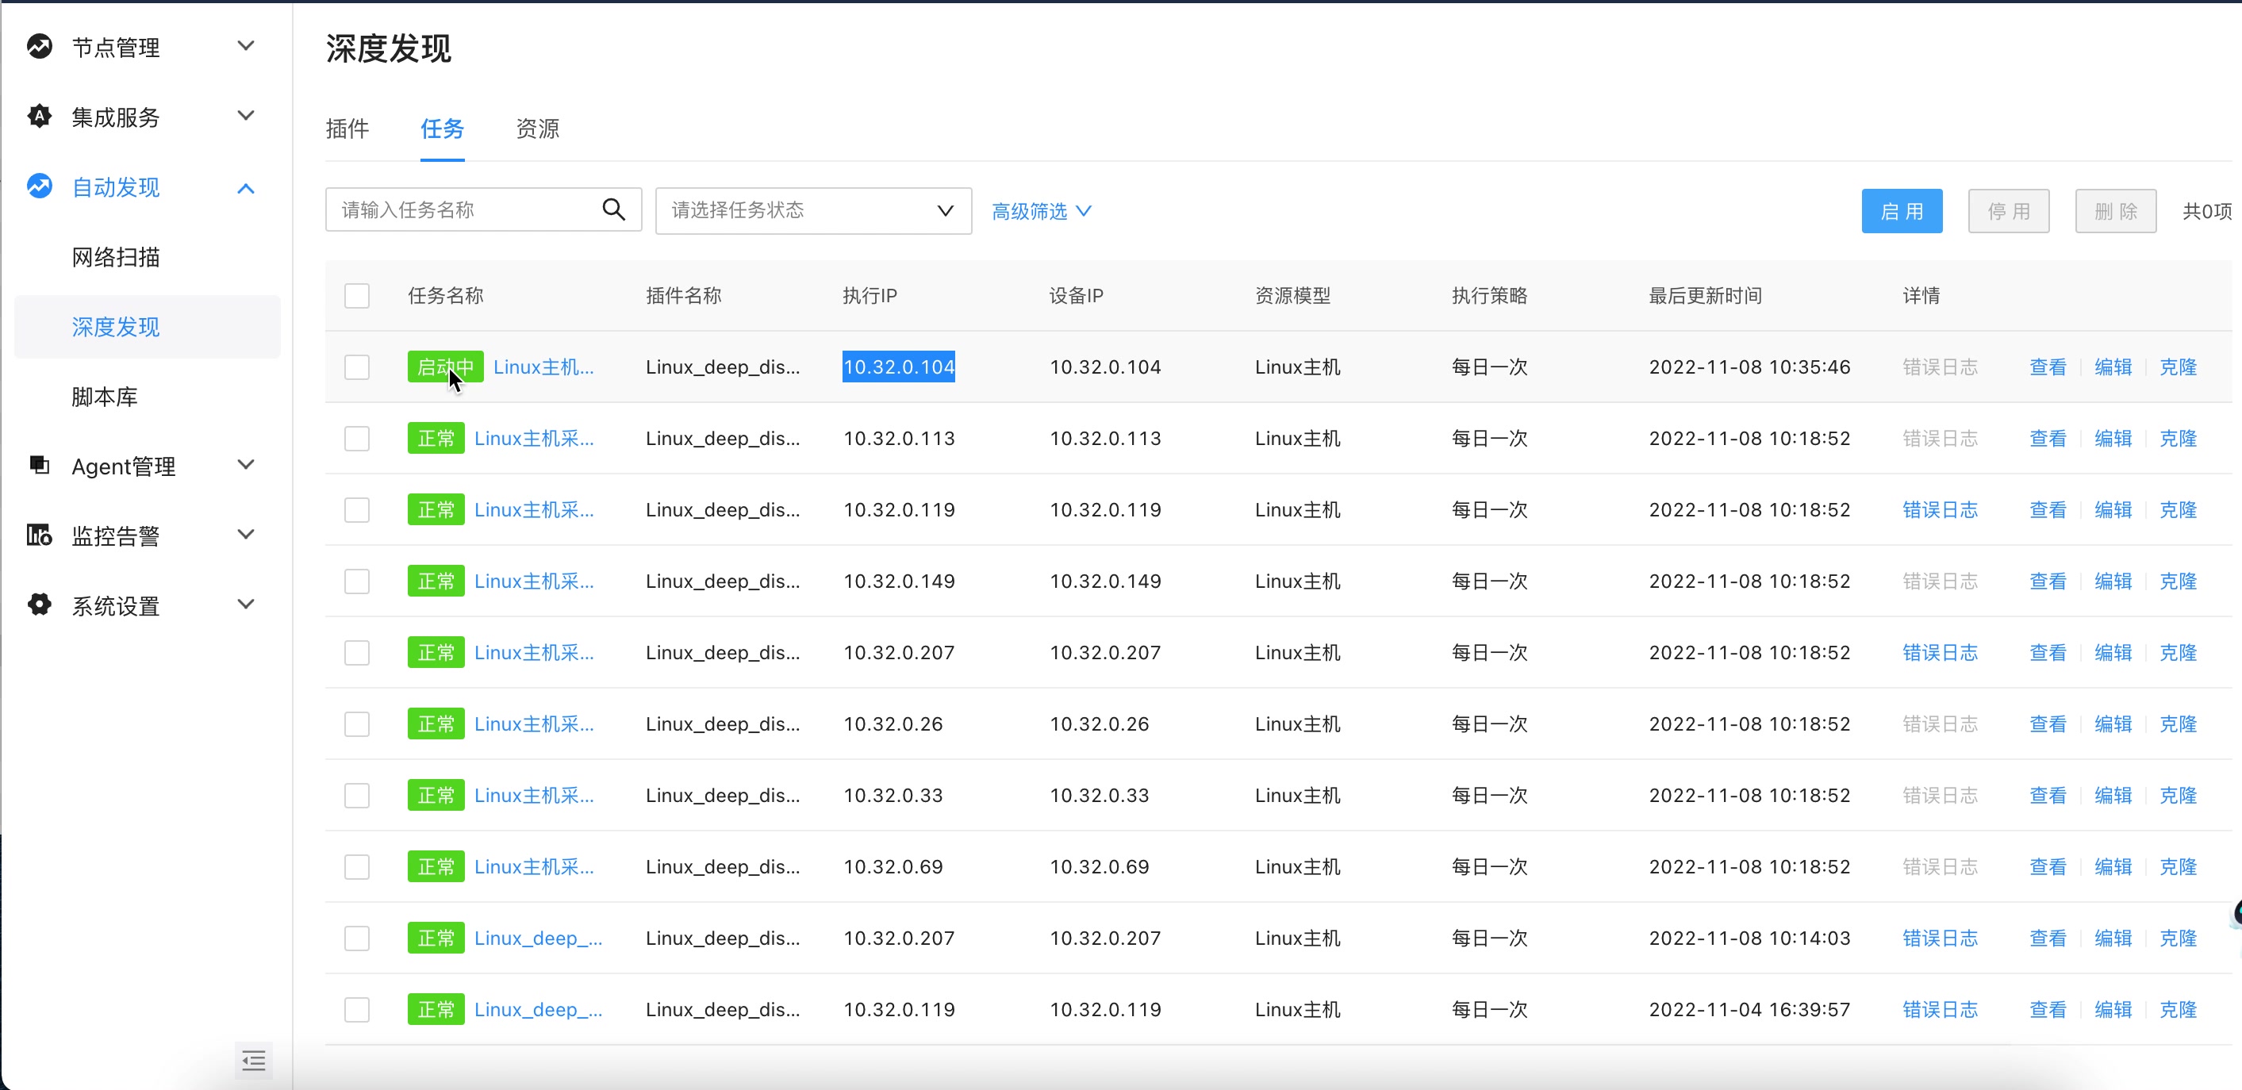Viewport: 2242px width, 1090px height.
Task: Open the 系统设置 gear icon
Action: pos(39,605)
